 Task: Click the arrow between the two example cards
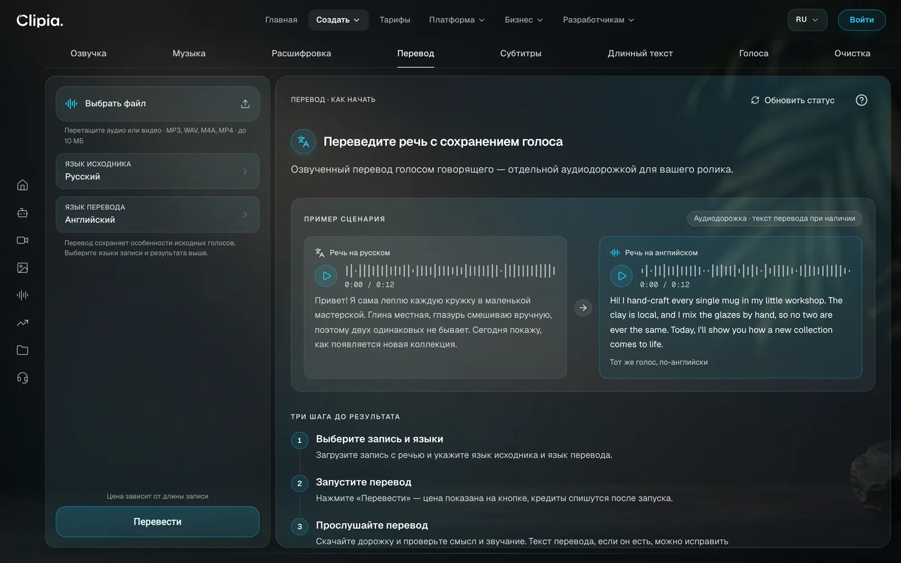pos(583,307)
